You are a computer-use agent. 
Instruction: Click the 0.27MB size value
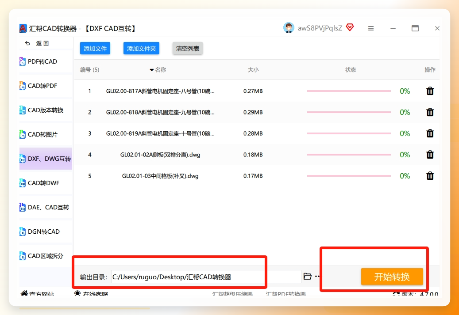[x=253, y=91]
